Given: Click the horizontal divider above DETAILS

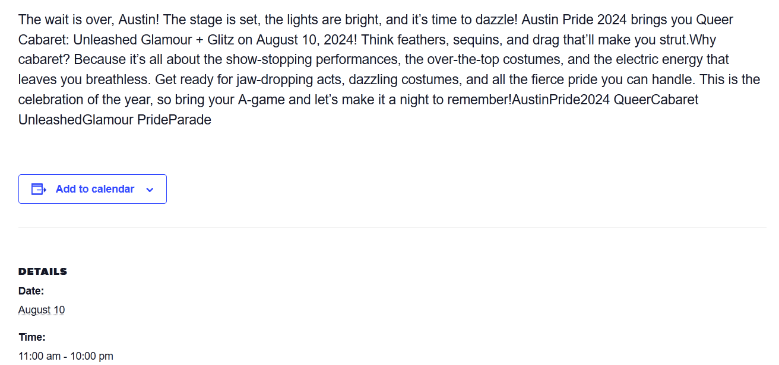Looking at the screenshot, I should [392, 228].
